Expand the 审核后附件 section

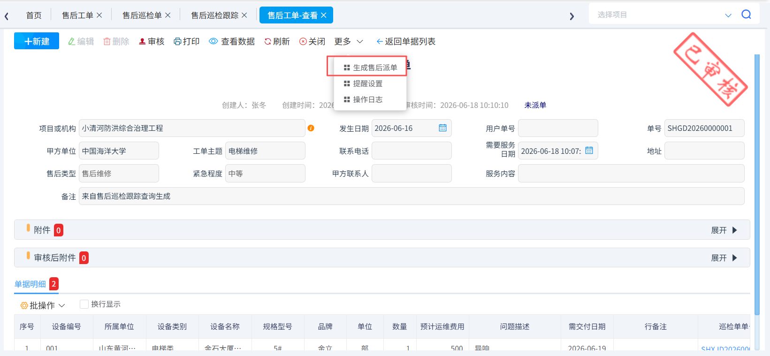point(724,258)
